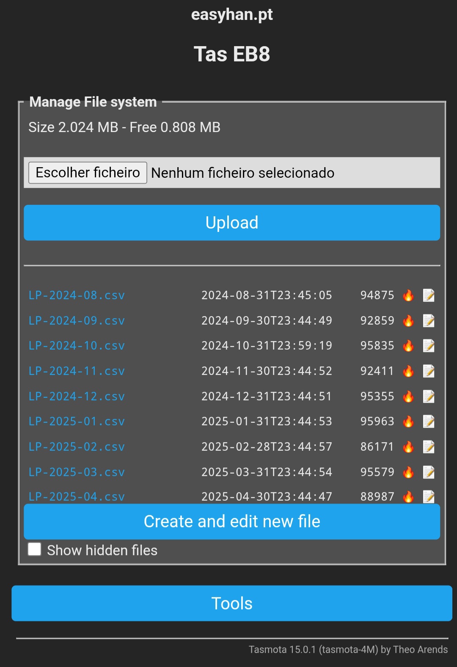Viewport: 457px width, 667px height.
Task: Edit LP-2024-08.csv via its notepad icon
Action: (429, 295)
